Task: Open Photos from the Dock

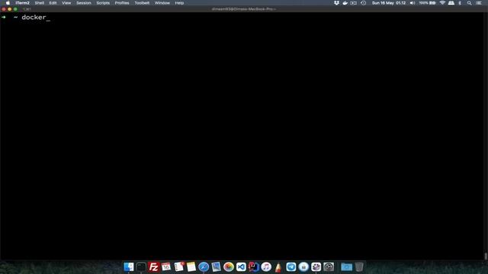Action: click(229, 266)
